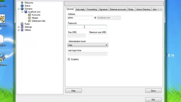
Task: Click the Aliases folder icon
Action: tap(29, 18)
